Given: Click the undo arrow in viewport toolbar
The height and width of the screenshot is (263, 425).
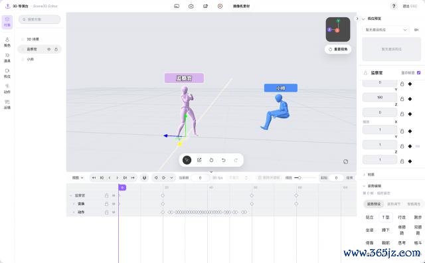Looking at the screenshot, I should 223,160.
